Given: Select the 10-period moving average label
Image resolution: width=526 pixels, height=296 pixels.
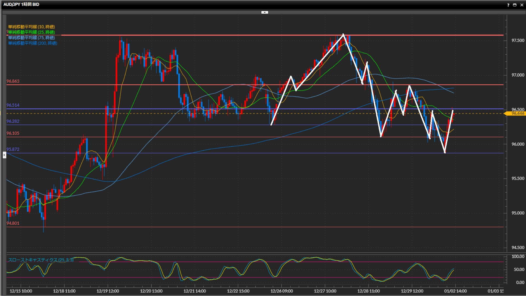Looking at the screenshot, I should (32, 27).
